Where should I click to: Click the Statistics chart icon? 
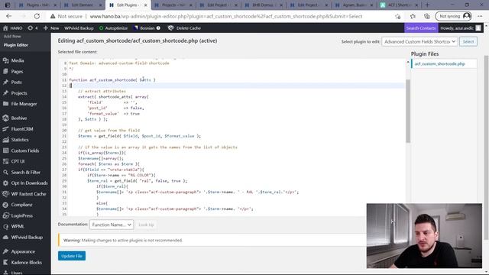tap(5, 140)
